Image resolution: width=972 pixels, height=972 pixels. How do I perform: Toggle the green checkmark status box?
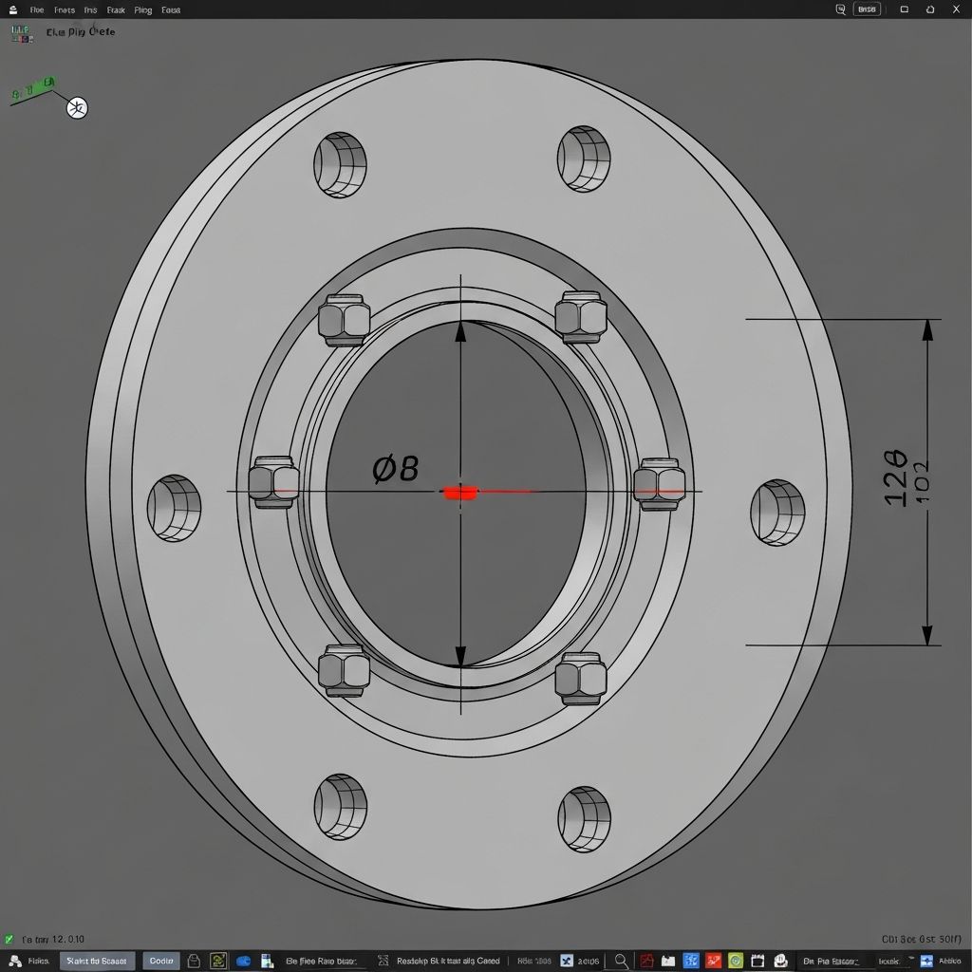point(9,938)
